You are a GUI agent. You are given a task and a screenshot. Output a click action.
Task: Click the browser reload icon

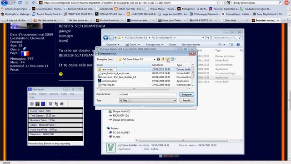coord(20,3)
